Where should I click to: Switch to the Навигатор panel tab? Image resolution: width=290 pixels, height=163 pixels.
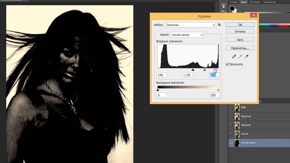pos(270,2)
